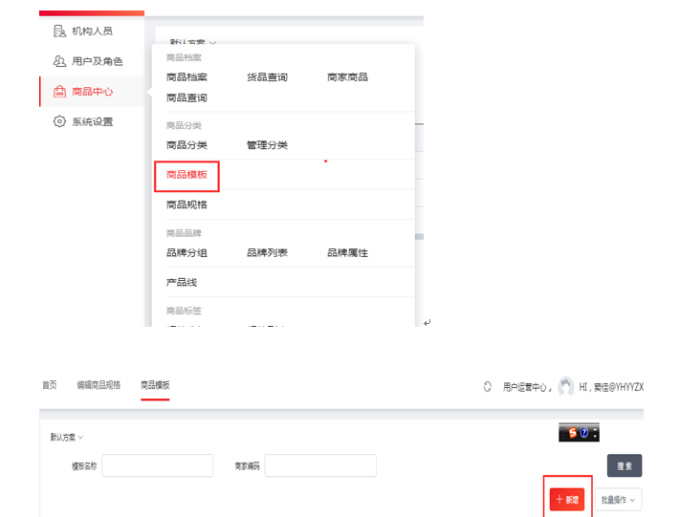Select 商品中心 in the sidebar
Image resolution: width=679 pixels, height=517 pixels.
click(92, 92)
